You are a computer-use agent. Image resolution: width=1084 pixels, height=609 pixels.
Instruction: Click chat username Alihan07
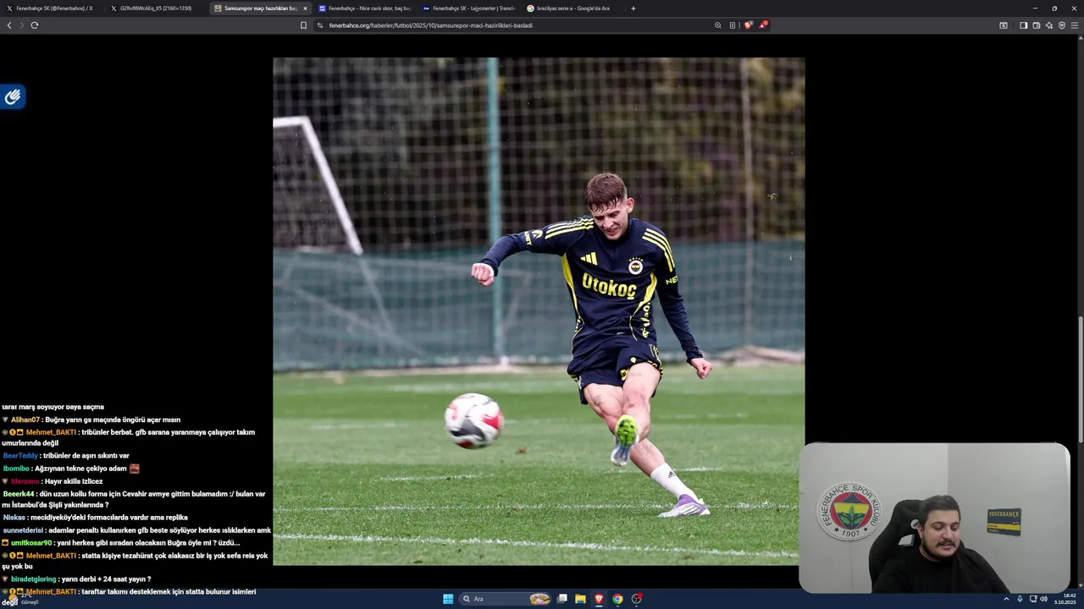point(25,420)
